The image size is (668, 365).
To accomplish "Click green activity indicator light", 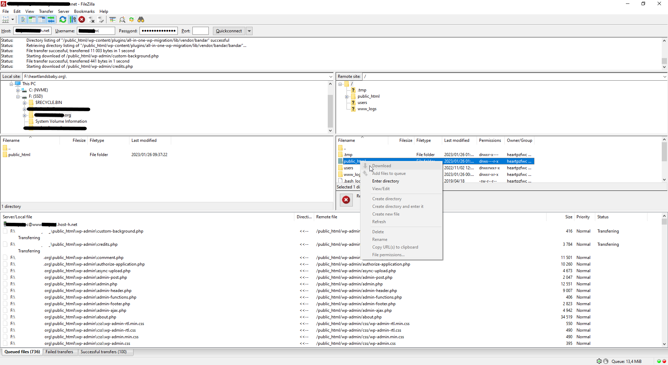I will coord(659,361).
